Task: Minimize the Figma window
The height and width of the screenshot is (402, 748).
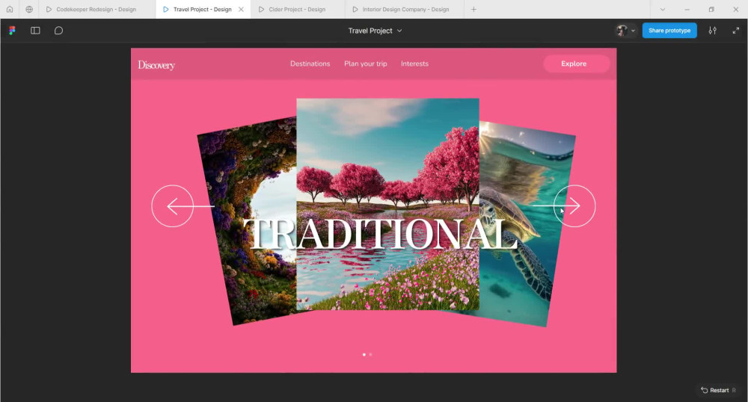Action: (x=687, y=9)
